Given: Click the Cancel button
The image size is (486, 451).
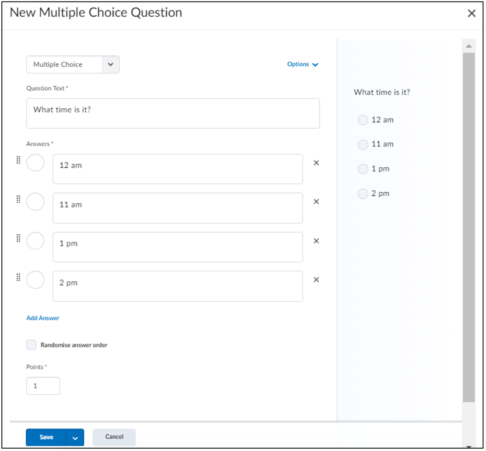Looking at the screenshot, I should click(114, 437).
